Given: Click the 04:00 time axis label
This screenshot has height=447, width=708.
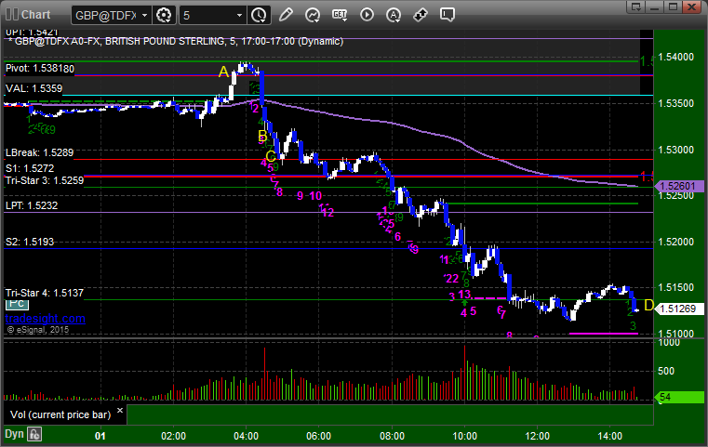Looking at the screenshot, I should click(x=247, y=436).
